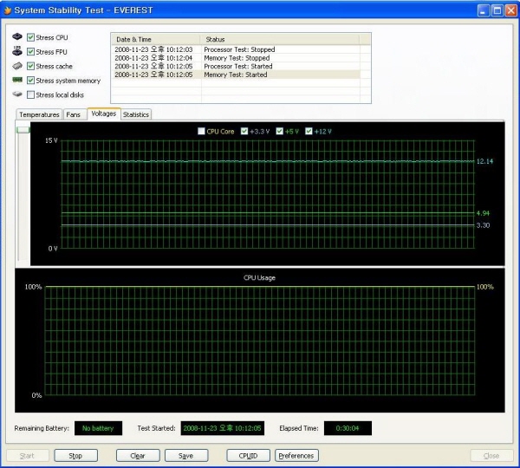
Task: Select the highlighted Memory Test: Started row
Action: pyautogui.click(x=236, y=75)
